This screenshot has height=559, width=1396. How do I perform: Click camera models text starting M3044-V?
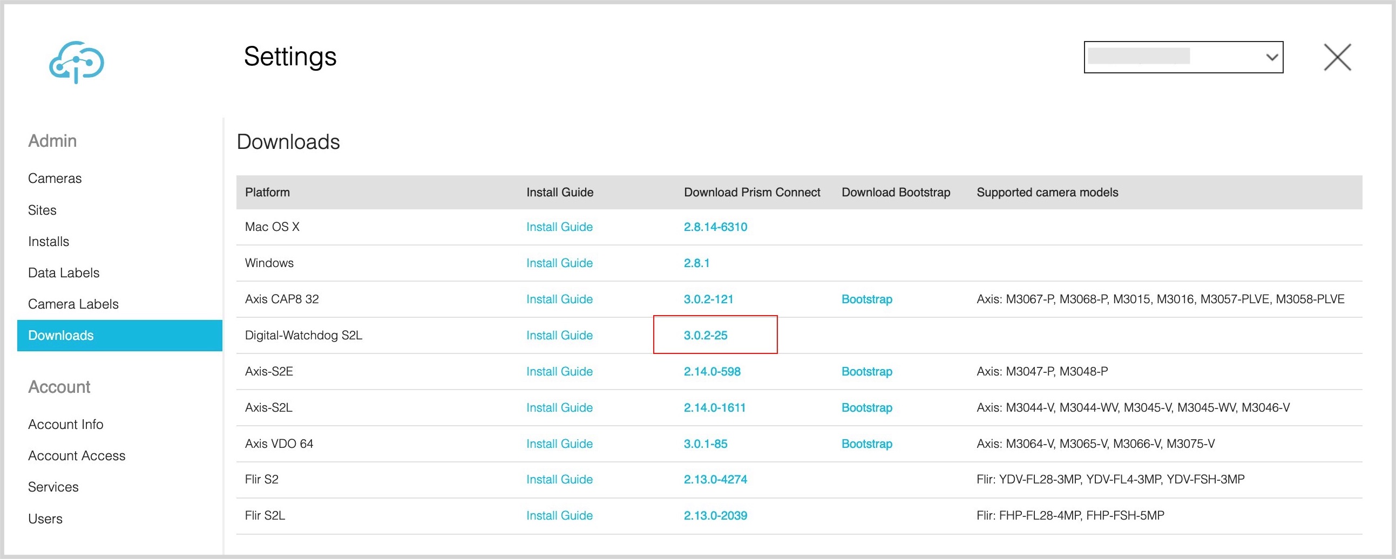click(x=1133, y=407)
